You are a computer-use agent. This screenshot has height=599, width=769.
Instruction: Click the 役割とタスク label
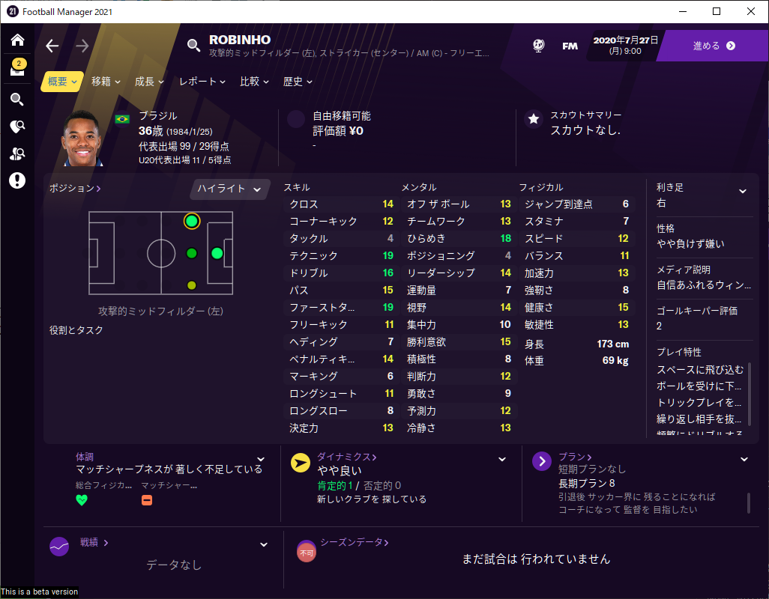coord(76,330)
